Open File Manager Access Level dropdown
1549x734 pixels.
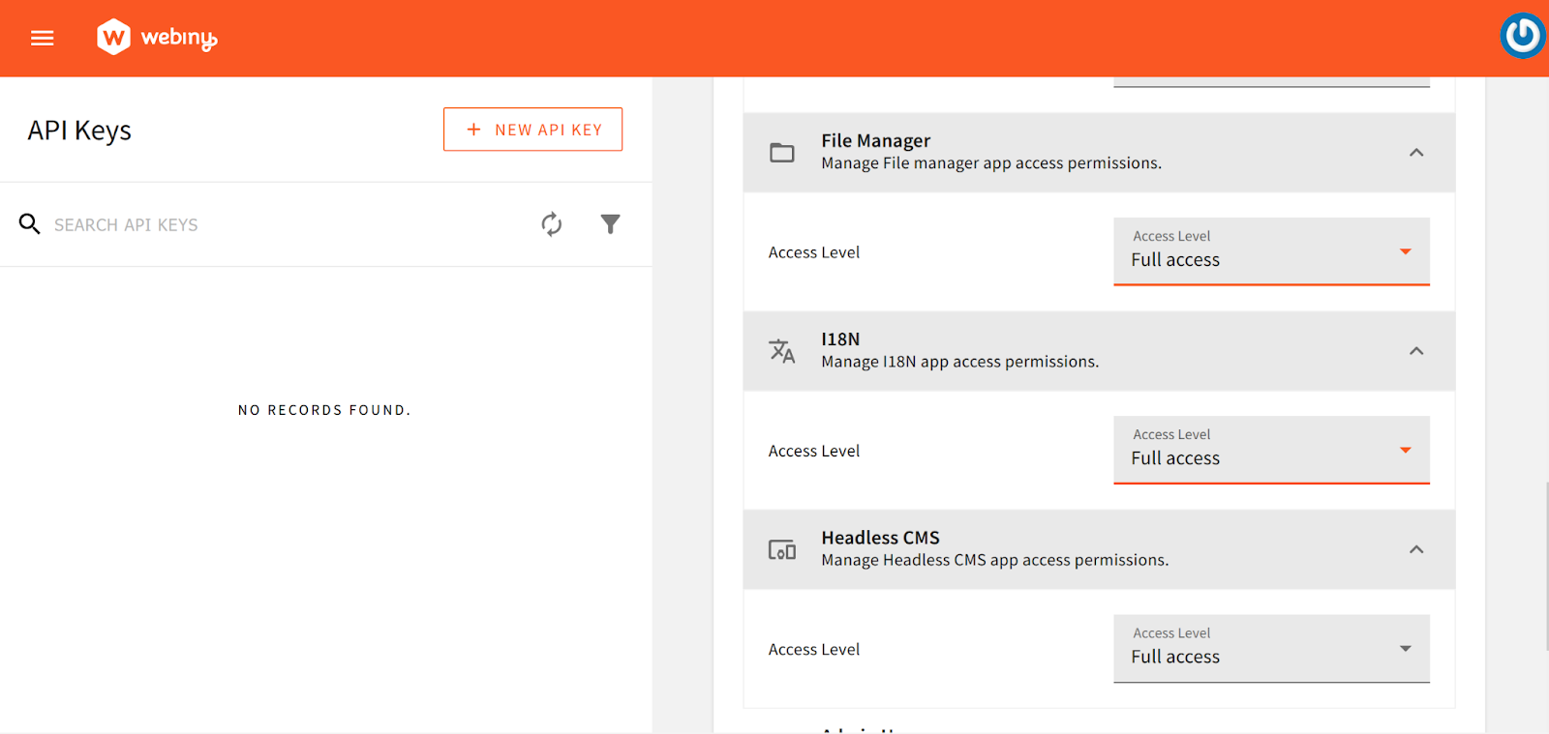(1271, 251)
